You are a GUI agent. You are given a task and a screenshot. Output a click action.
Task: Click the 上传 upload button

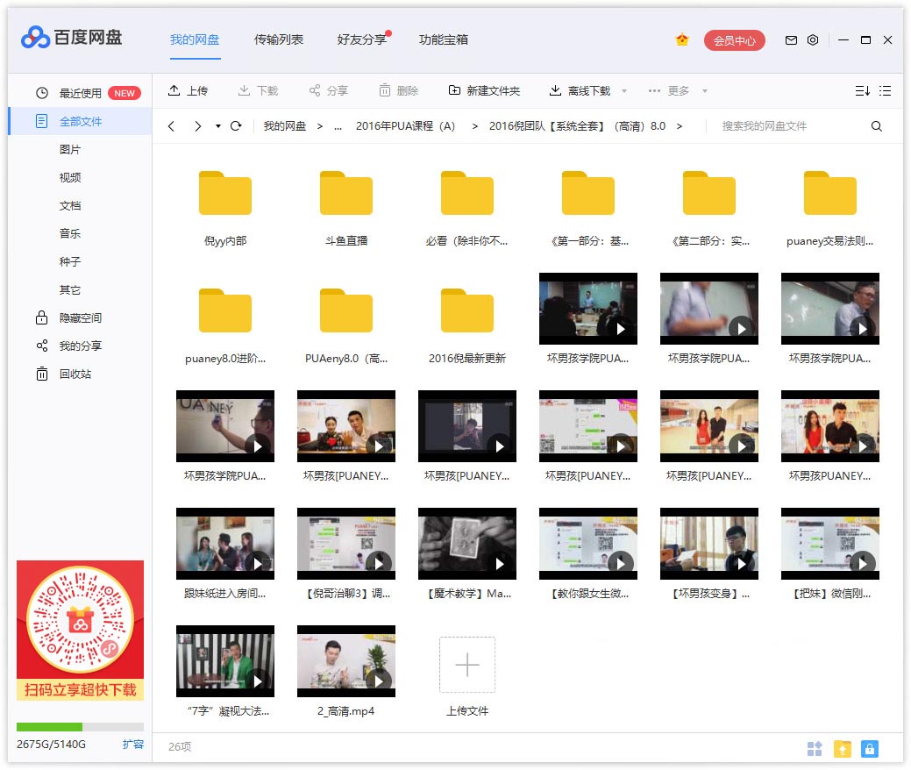tap(188, 90)
